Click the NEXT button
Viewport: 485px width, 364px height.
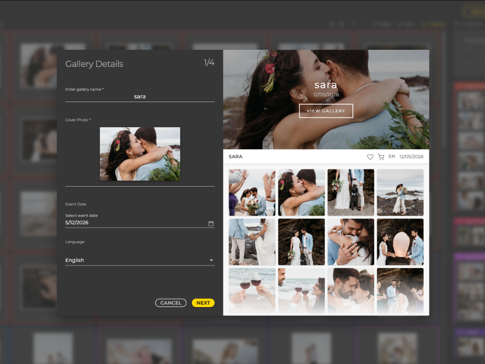203,303
